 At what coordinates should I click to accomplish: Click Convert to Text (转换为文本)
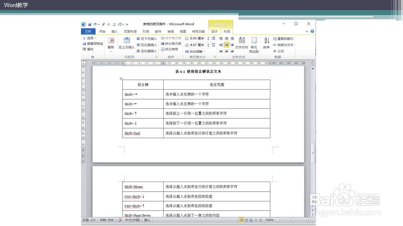(x=283, y=45)
